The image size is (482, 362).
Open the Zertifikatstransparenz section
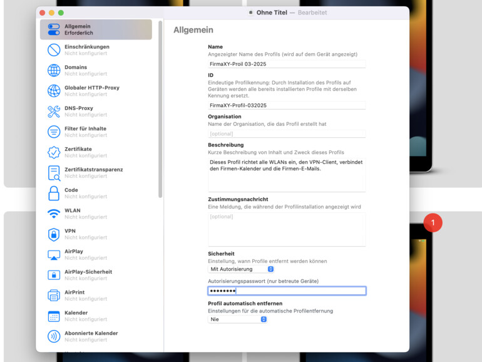96,173
